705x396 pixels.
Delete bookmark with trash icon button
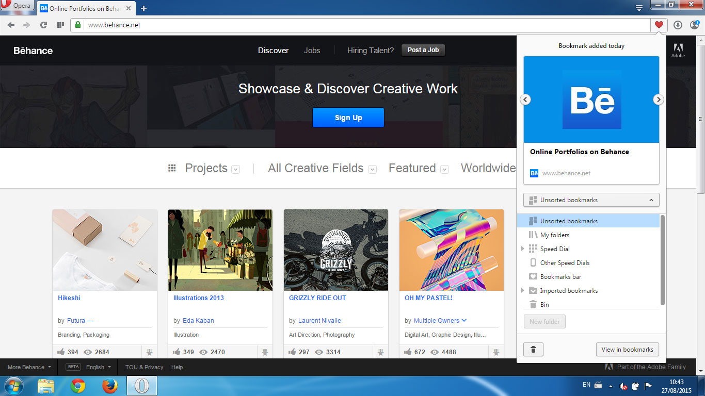[x=533, y=350]
